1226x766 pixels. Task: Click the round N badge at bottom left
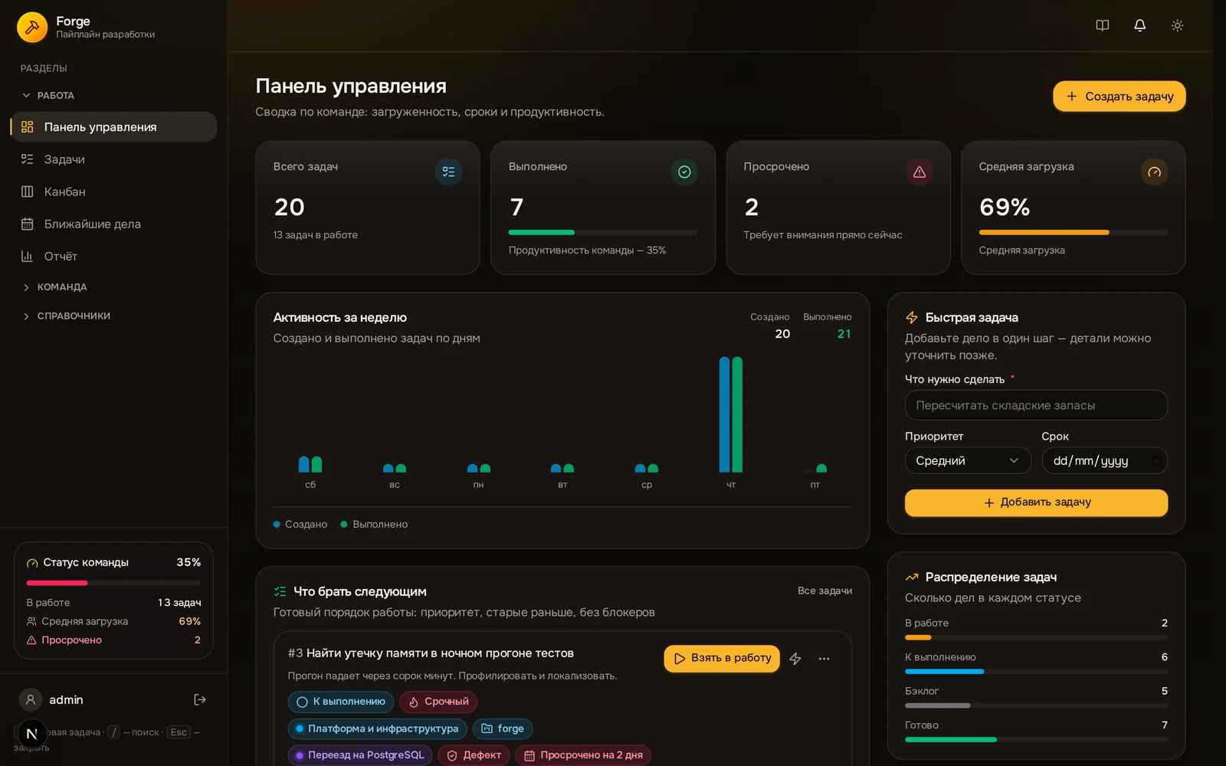tap(31, 734)
